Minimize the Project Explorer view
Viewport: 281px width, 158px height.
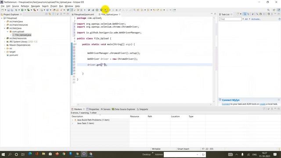tap(65, 14)
